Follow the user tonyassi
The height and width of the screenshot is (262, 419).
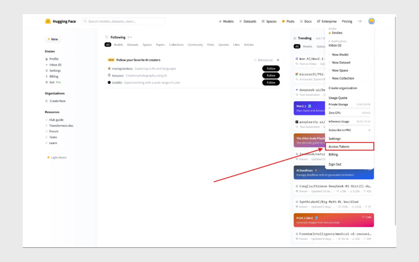coord(271,75)
